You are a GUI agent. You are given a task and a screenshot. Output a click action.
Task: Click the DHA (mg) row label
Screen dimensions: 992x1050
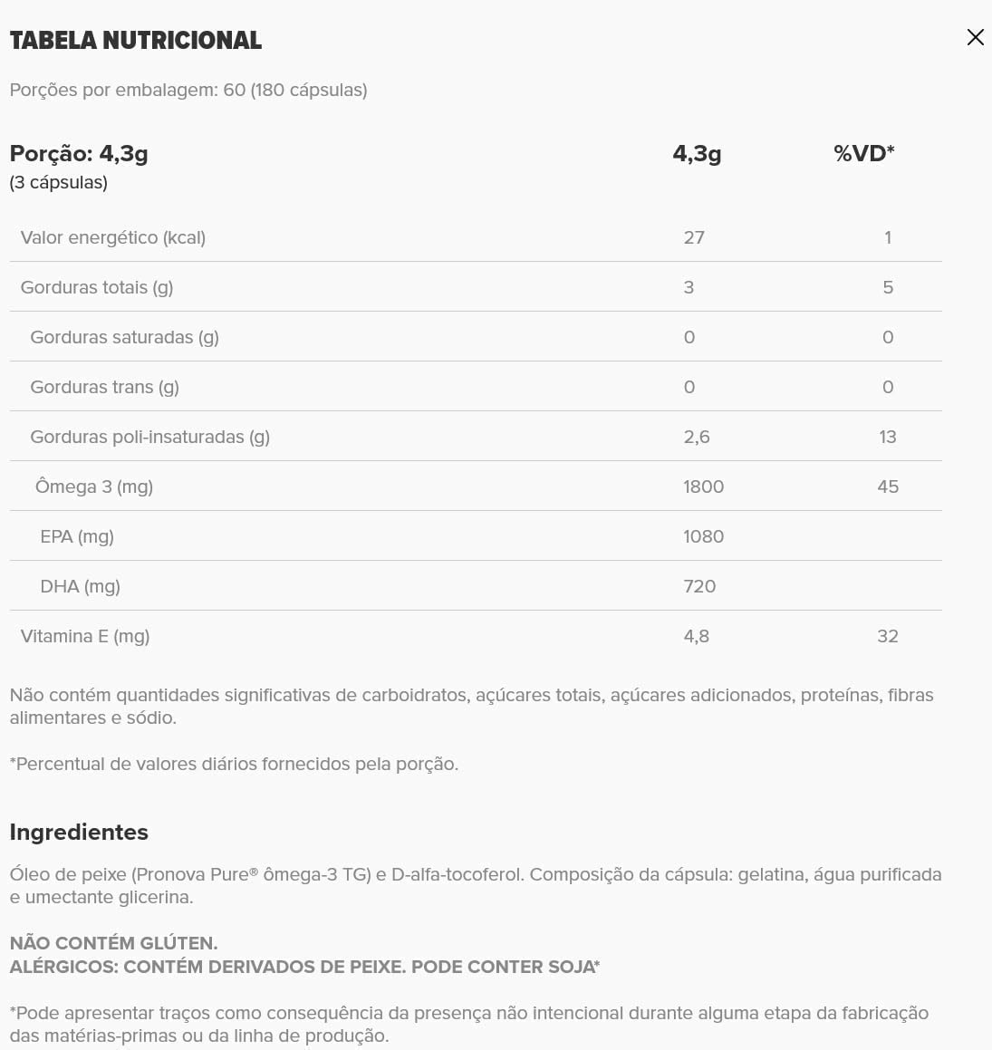80,586
